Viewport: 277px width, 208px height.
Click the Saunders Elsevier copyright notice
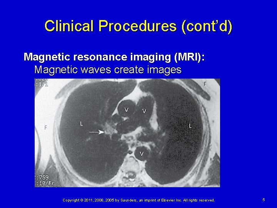[139, 200]
